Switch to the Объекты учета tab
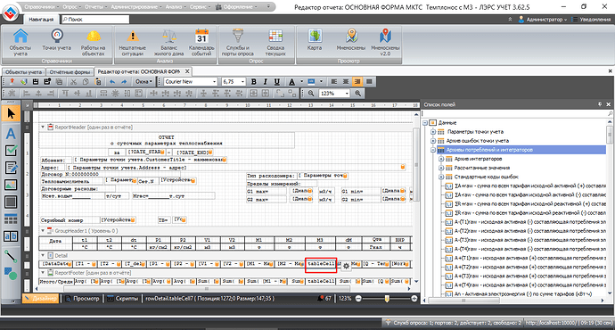The height and width of the screenshot is (330, 615). click(23, 72)
